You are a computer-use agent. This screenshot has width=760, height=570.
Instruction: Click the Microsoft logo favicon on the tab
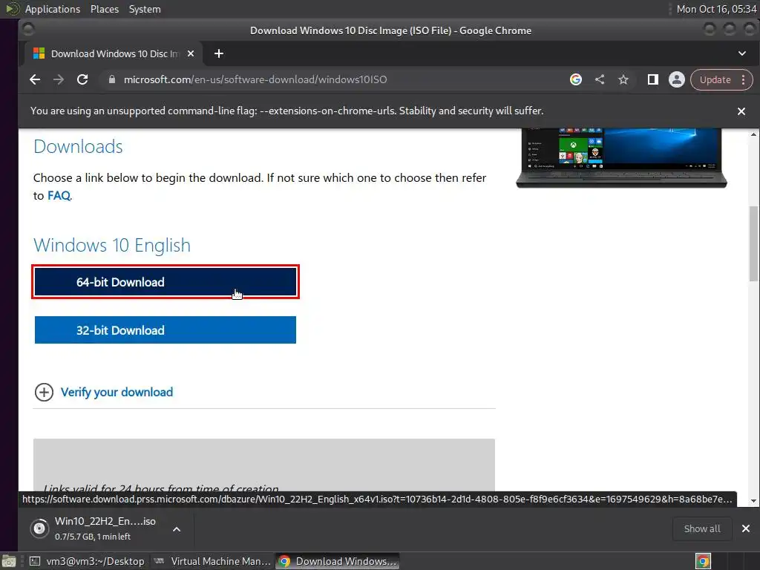click(x=39, y=53)
